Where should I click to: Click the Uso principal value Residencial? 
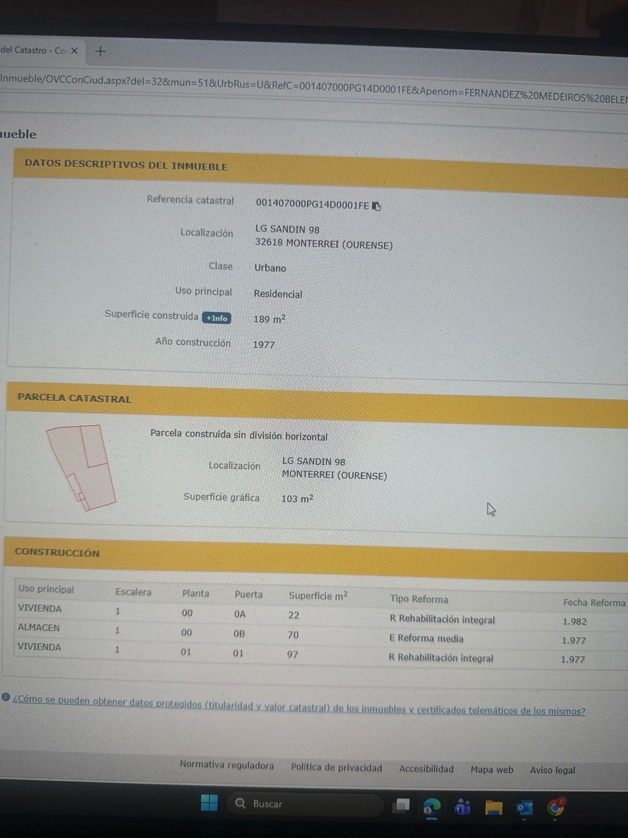[x=278, y=294]
